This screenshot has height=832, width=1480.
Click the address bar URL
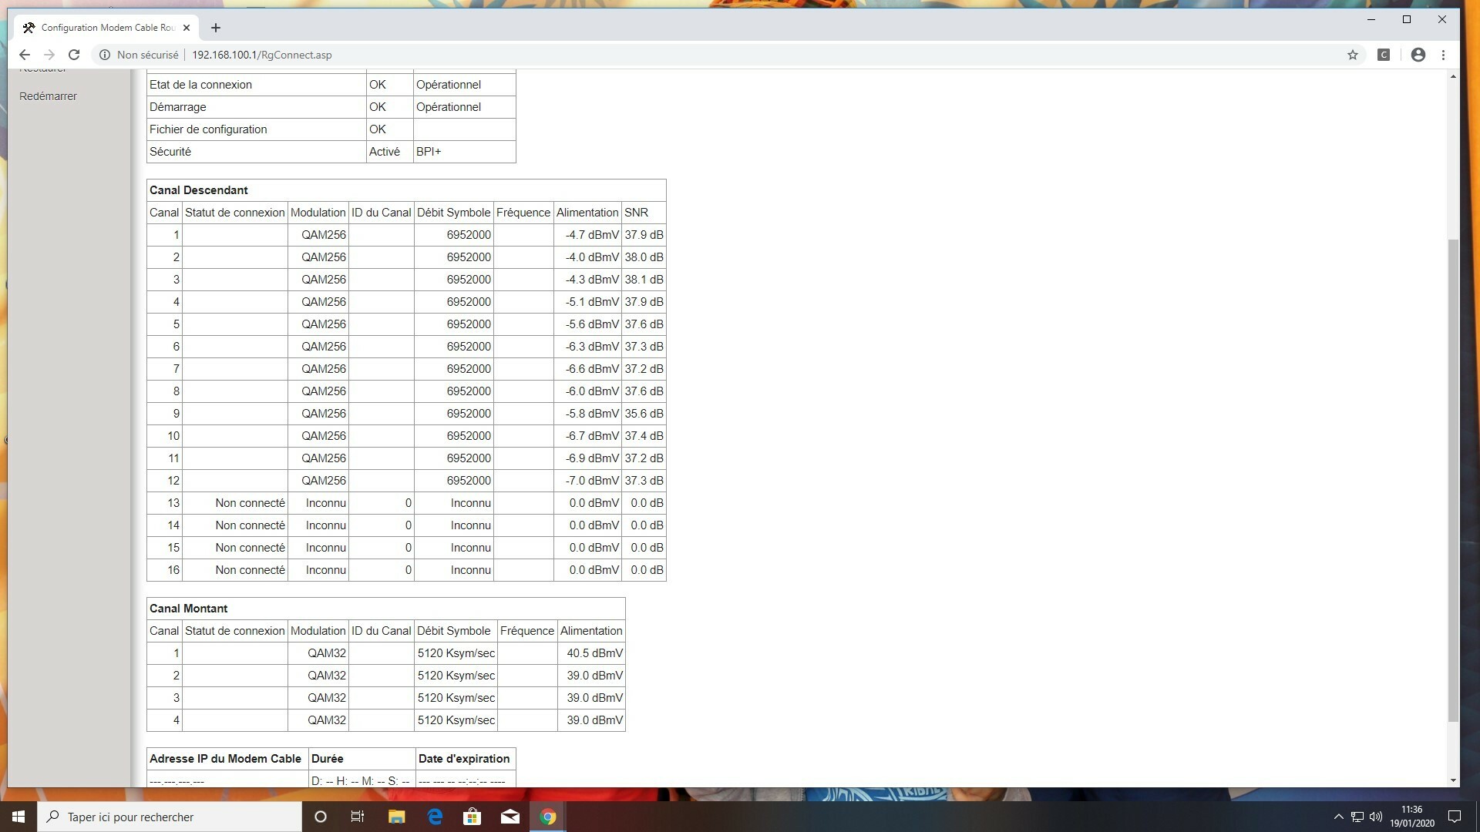pyautogui.click(x=262, y=55)
